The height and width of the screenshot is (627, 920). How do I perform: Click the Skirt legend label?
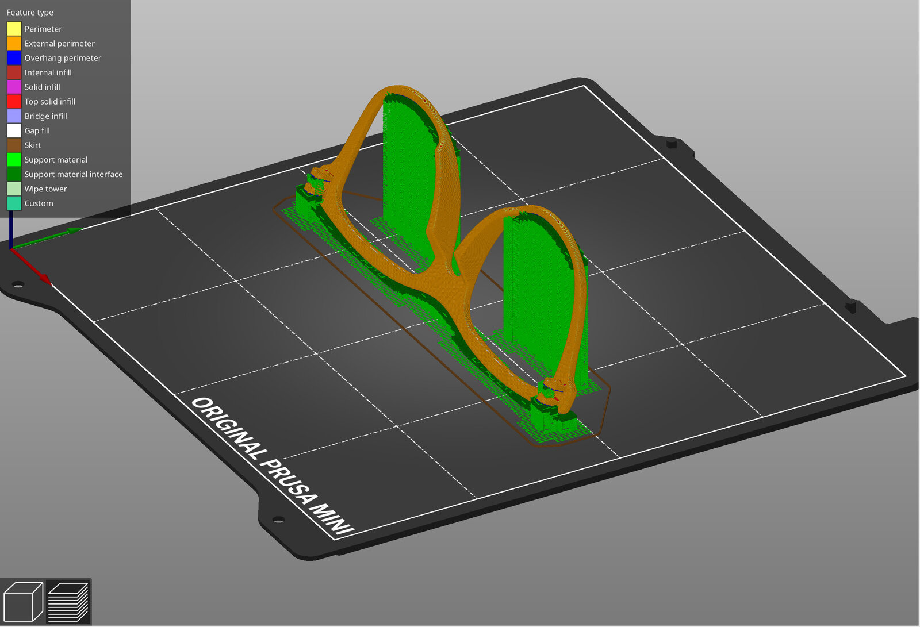pos(33,145)
